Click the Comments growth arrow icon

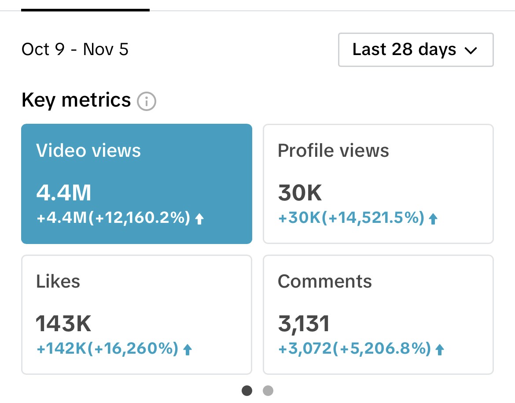(440, 349)
